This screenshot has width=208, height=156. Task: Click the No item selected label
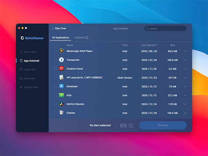pyautogui.click(x=100, y=125)
